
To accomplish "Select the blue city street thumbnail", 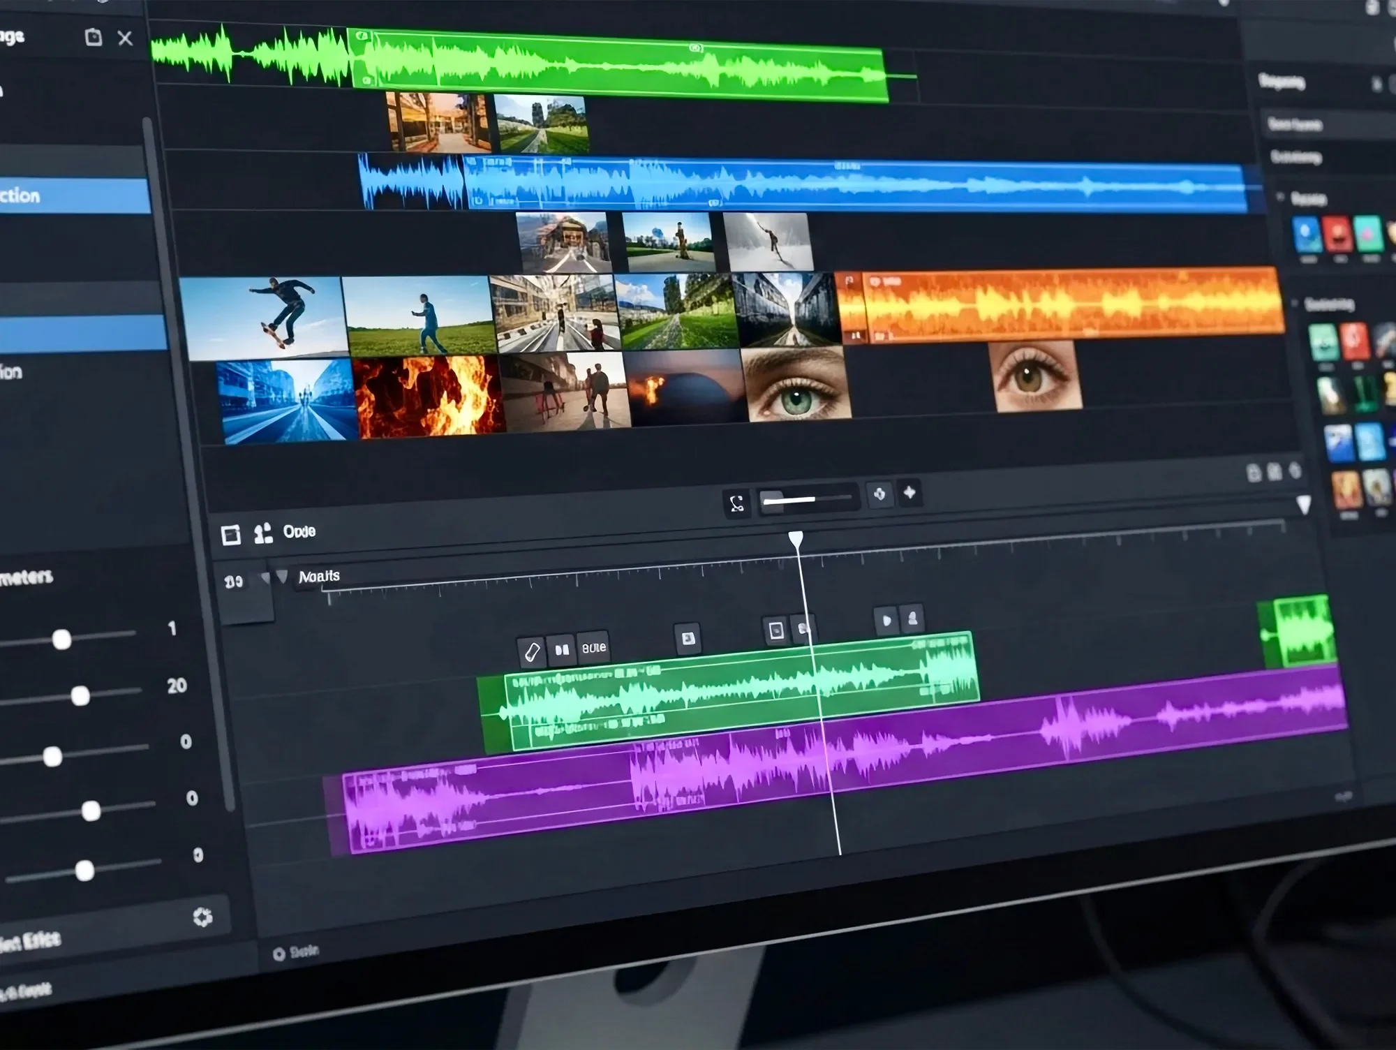I will click(288, 401).
